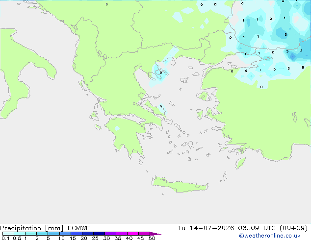Click the "10" legend scale label
311x240 pixels.
point(61,238)
